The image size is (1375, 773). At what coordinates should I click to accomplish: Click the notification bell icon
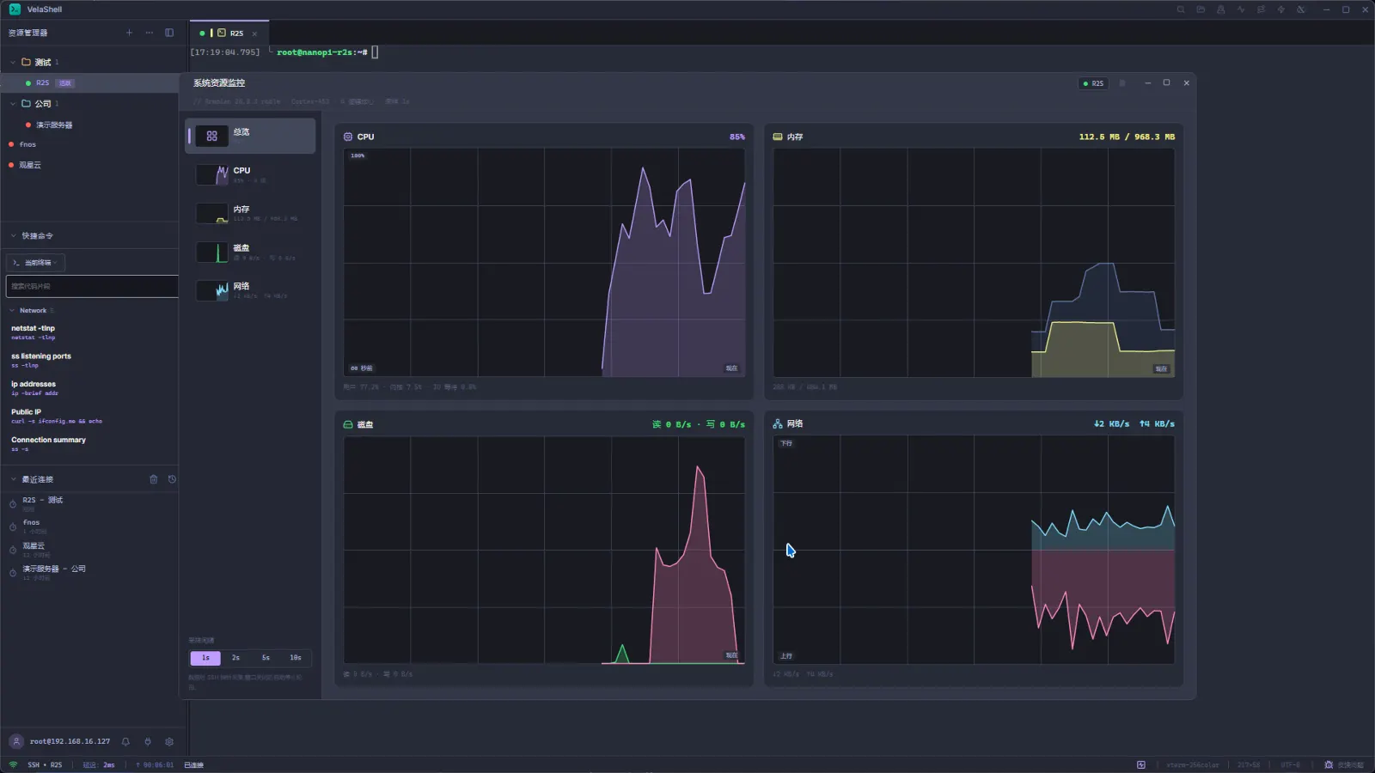(125, 741)
